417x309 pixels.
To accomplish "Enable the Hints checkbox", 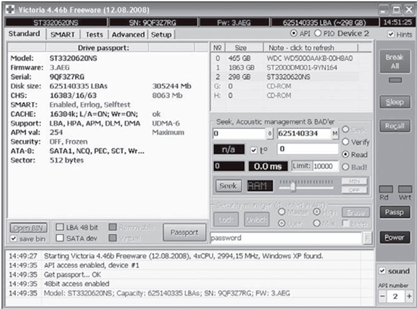I will [382, 34].
